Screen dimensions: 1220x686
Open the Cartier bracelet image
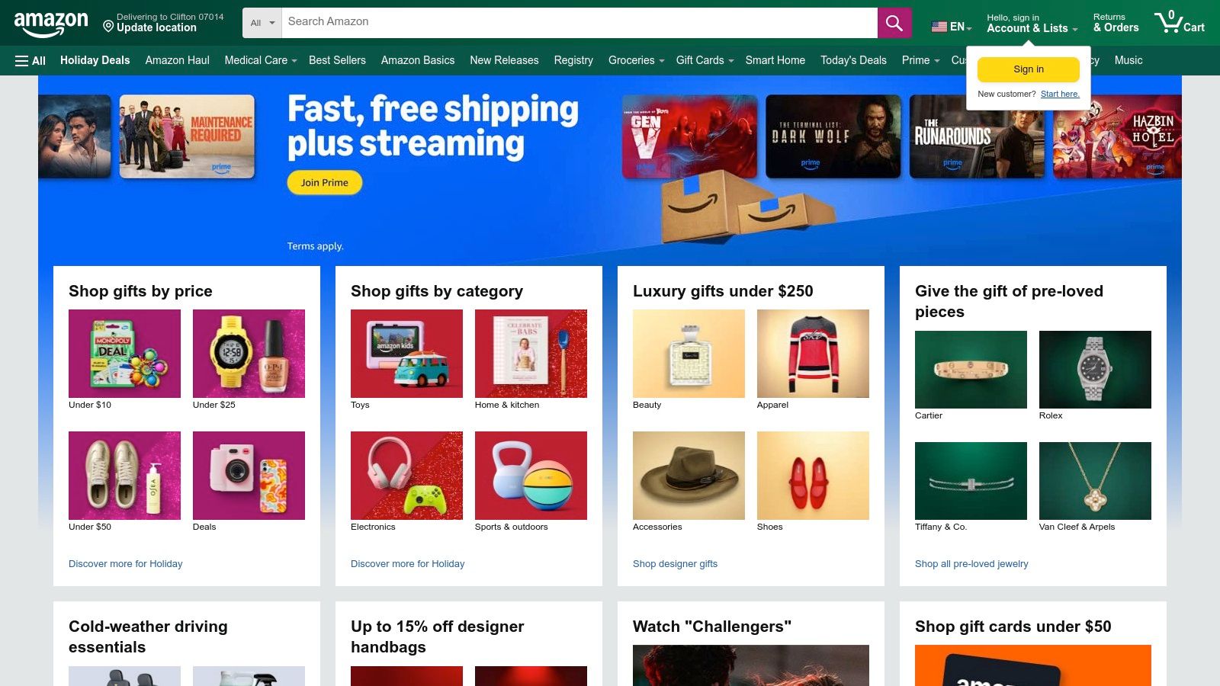coord(971,370)
